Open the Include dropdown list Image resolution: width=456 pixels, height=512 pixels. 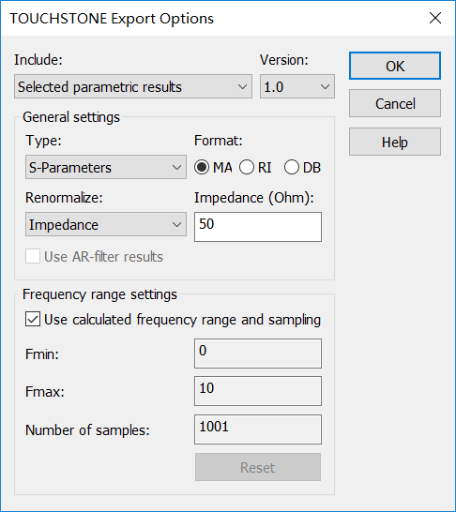[x=133, y=86]
